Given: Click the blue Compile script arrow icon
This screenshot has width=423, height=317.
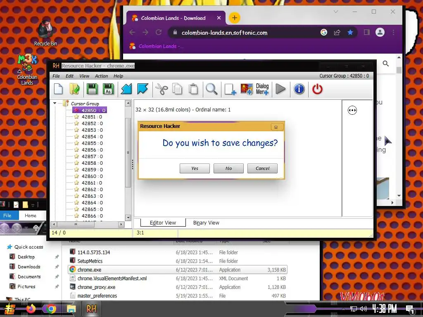Looking at the screenshot, I should (126, 89).
